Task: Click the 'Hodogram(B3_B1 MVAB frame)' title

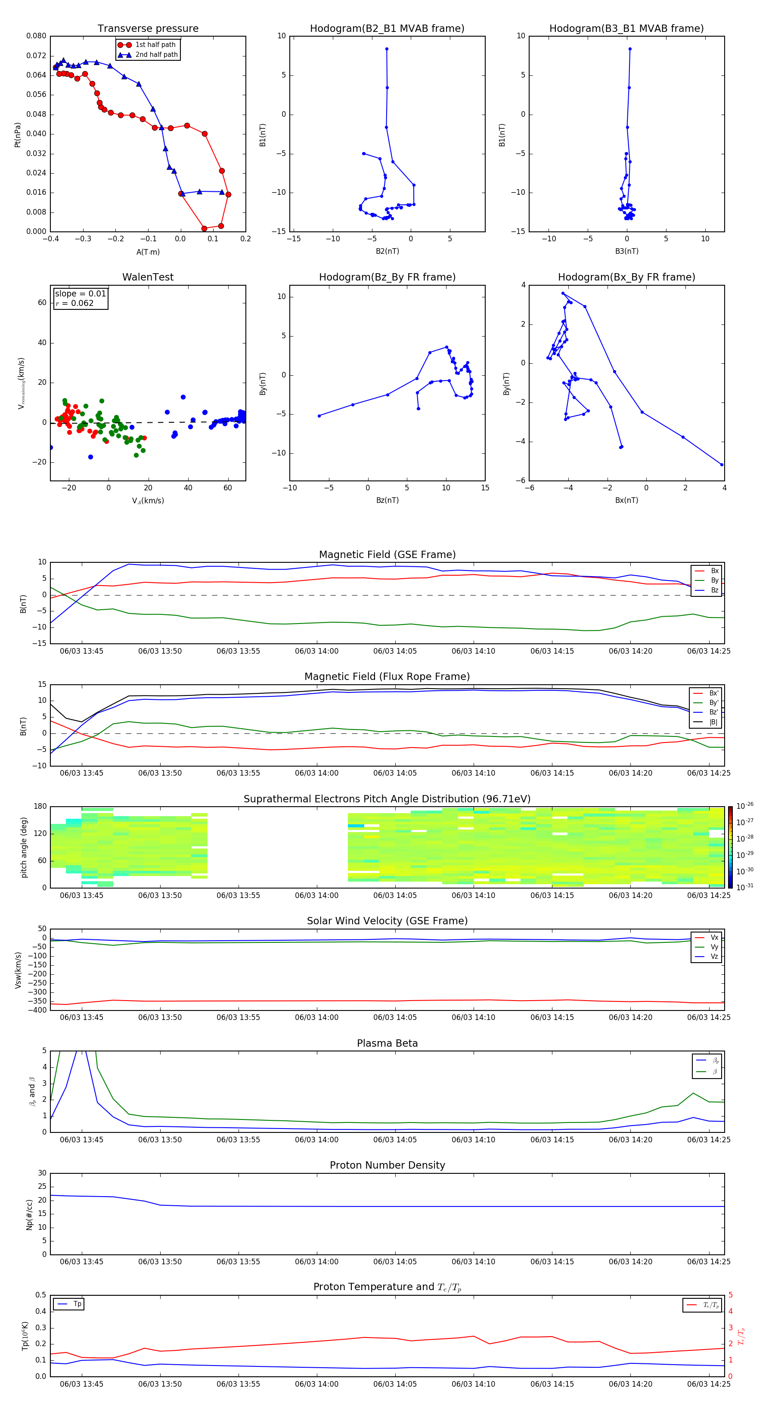Action: [626, 29]
